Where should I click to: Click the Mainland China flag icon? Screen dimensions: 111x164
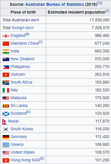pyautogui.click(x=6, y=44)
